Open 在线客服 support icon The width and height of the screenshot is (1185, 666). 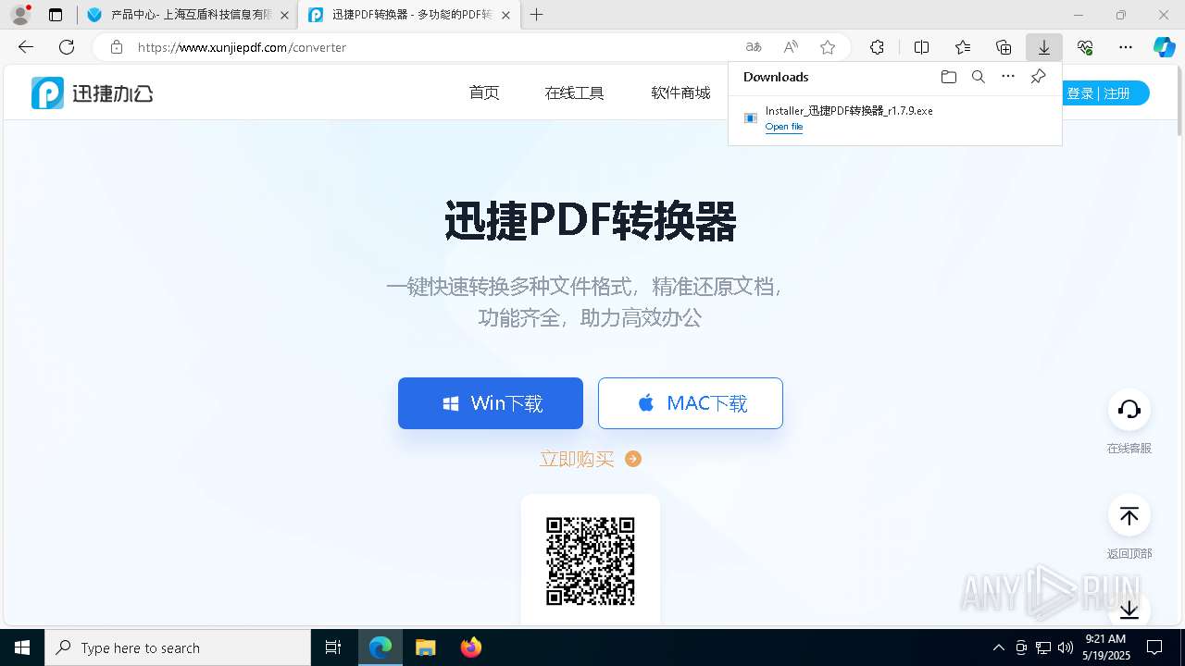tap(1129, 410)
